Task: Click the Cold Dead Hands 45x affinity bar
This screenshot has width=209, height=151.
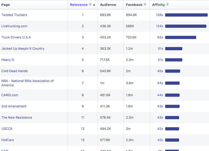Action: point(173,71)
